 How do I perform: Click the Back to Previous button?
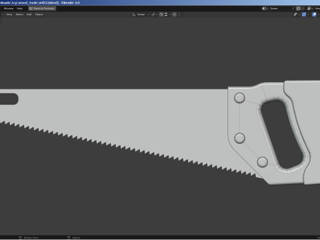tap(42, 9)
